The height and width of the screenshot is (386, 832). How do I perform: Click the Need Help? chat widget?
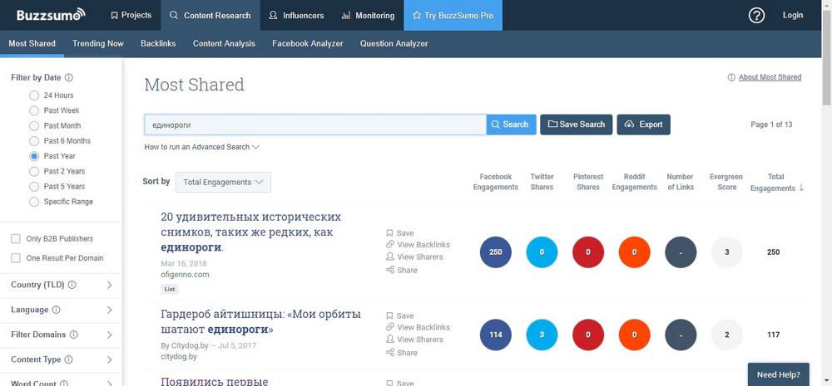tap(779, 374)
